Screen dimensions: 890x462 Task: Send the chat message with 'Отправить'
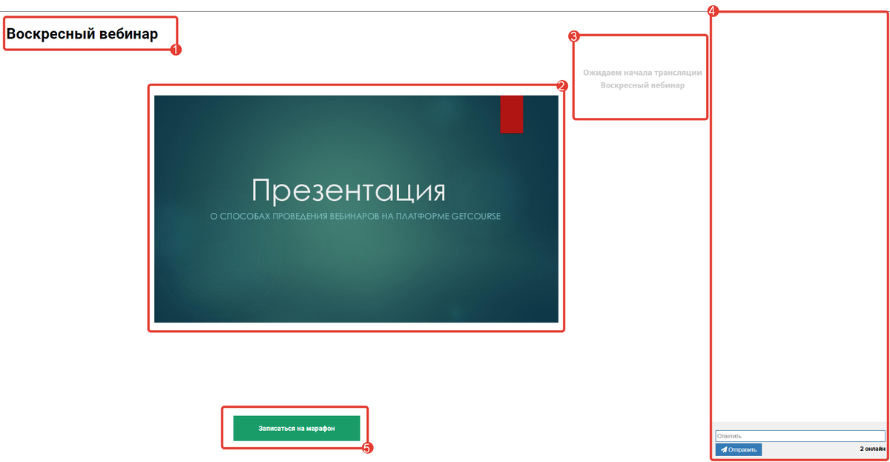click(739, 449)
